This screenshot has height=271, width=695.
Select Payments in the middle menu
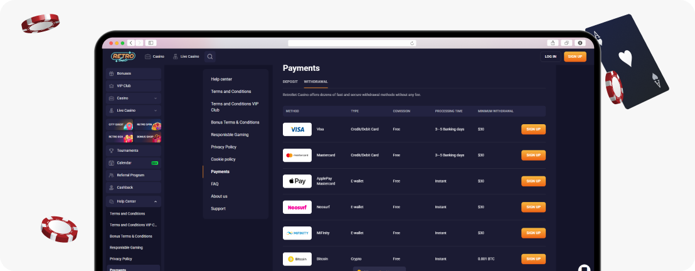[x=220, y=172]
